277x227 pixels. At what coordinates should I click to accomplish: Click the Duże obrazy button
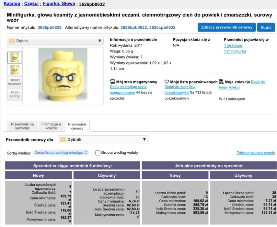15,94
